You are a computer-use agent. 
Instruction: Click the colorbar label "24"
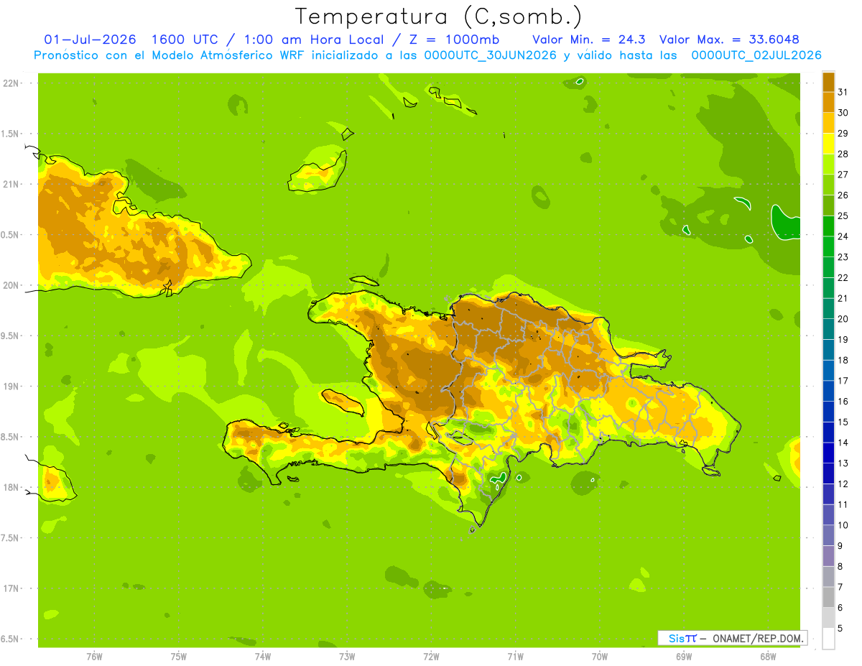pos(843,236)
